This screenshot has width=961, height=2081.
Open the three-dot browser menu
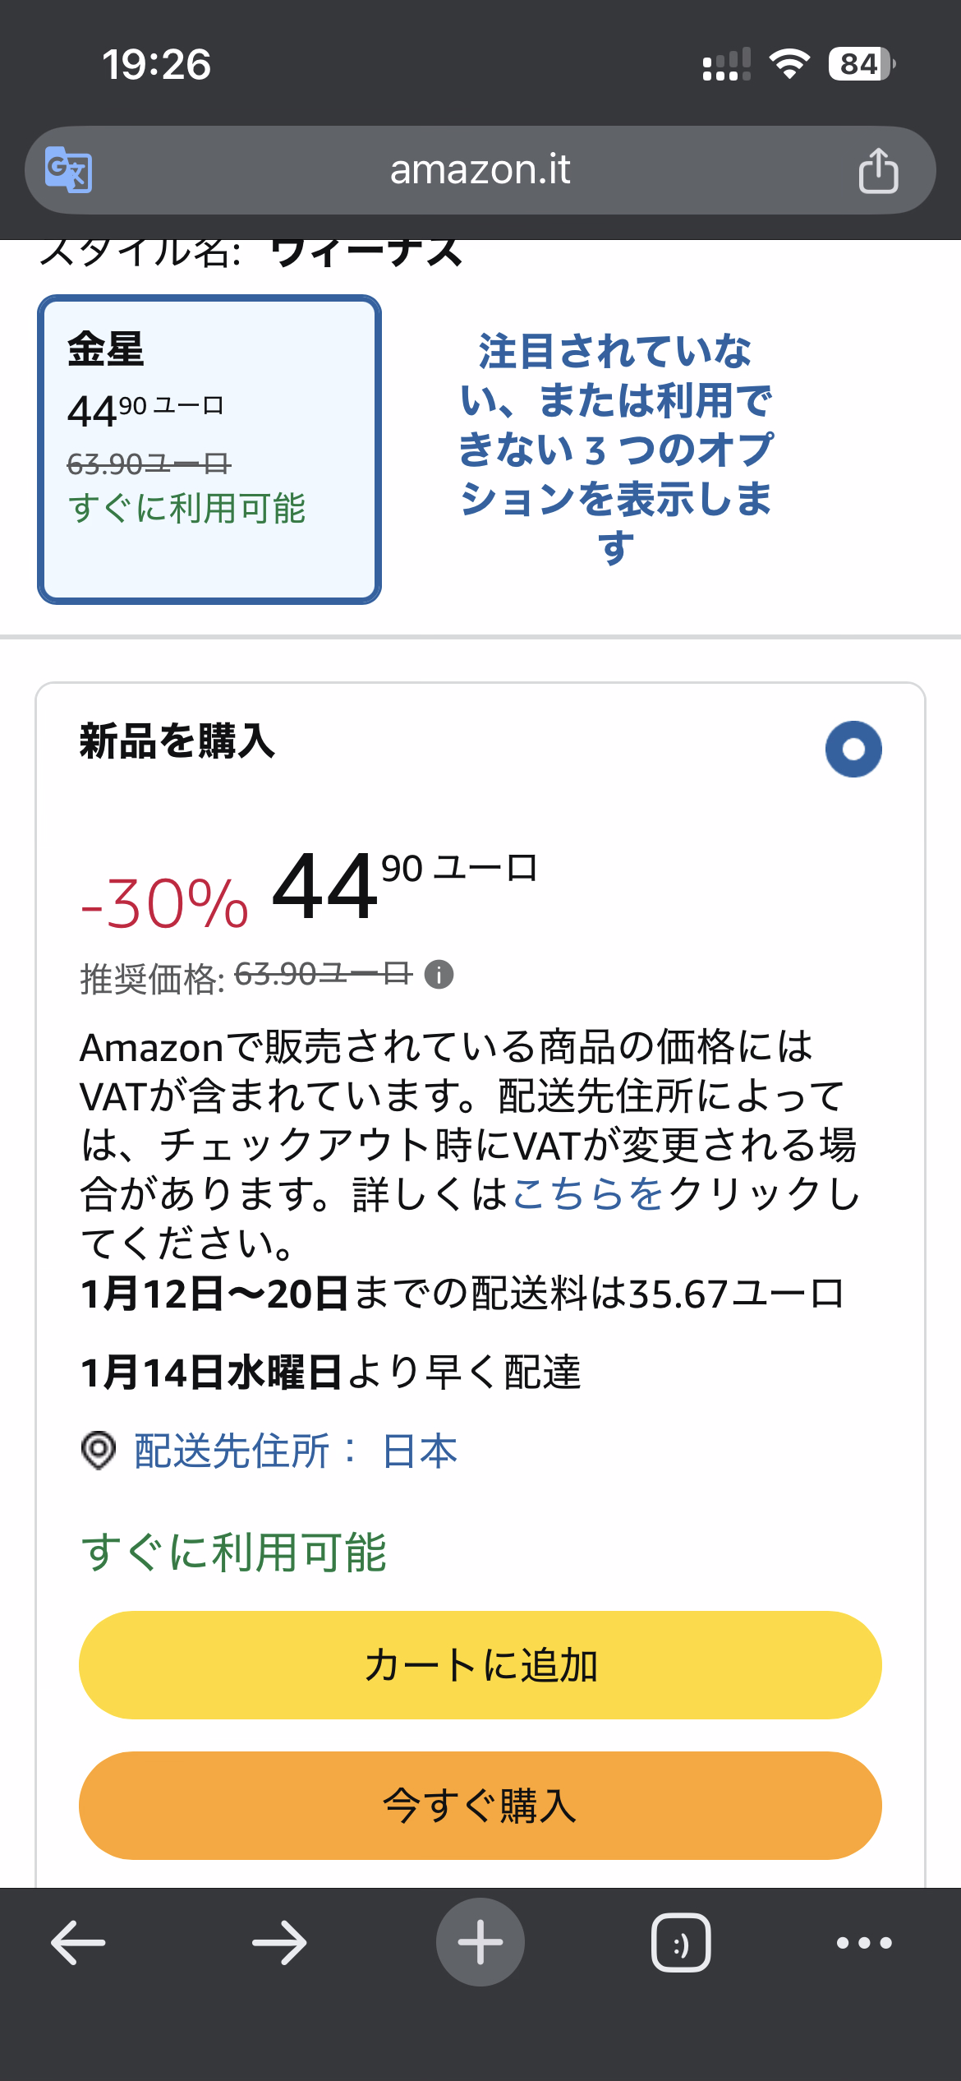pyautogui.click(x=864, y=1943)
